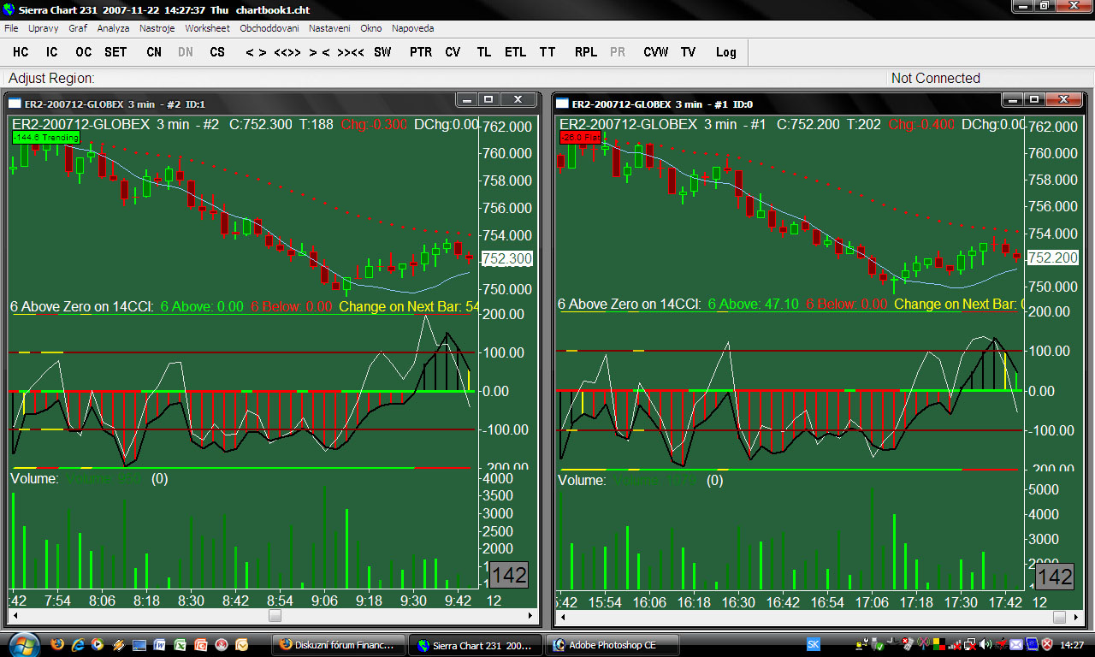Image resolution: width=1095 pixels, height=657 pixels.
Task: Open the Log window
Action: click(x=726, y=52)
